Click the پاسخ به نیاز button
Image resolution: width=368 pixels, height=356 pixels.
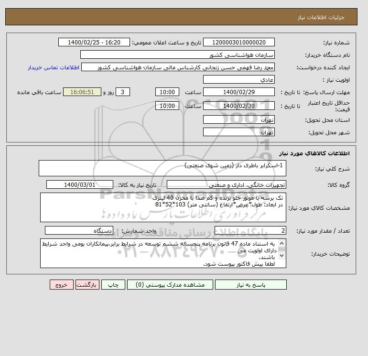pos(250,285)
